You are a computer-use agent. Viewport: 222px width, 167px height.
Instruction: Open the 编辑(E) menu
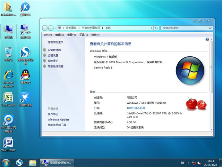click(59, 35)
